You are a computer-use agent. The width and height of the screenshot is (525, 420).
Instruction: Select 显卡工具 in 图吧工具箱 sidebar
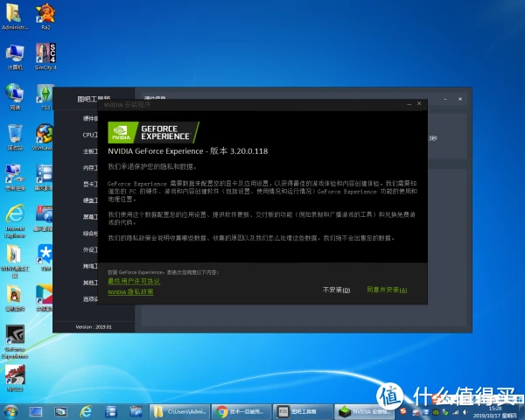point(90,184)
